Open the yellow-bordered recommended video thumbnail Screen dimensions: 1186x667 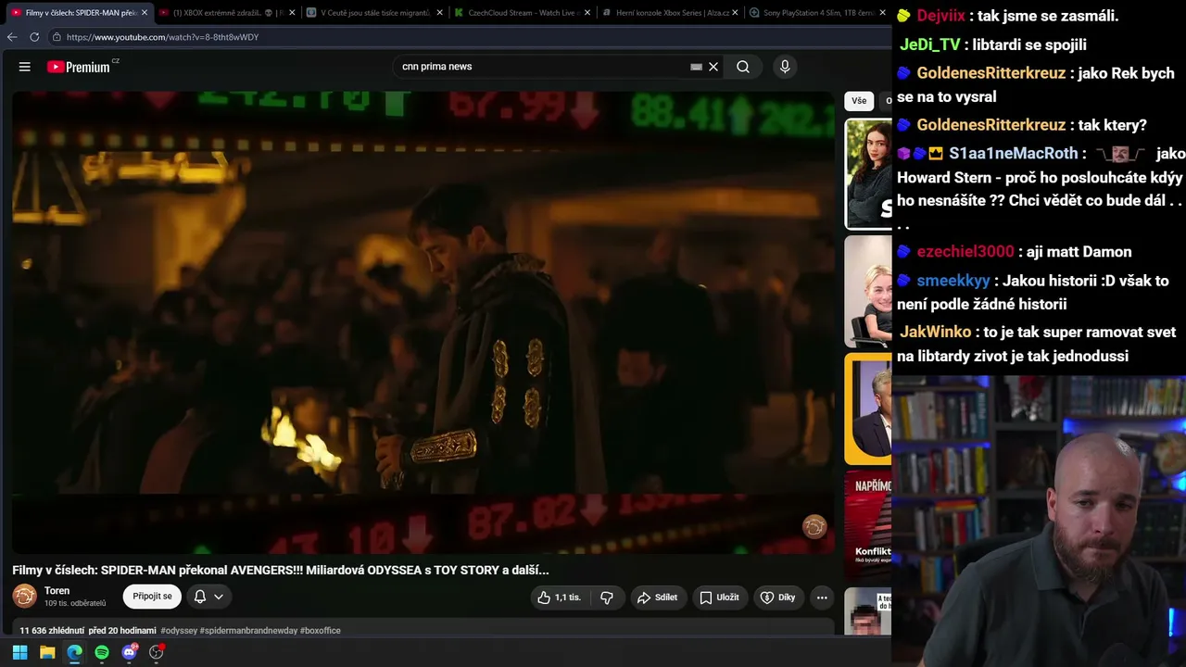pyautogui.click(x=868, y=409)
